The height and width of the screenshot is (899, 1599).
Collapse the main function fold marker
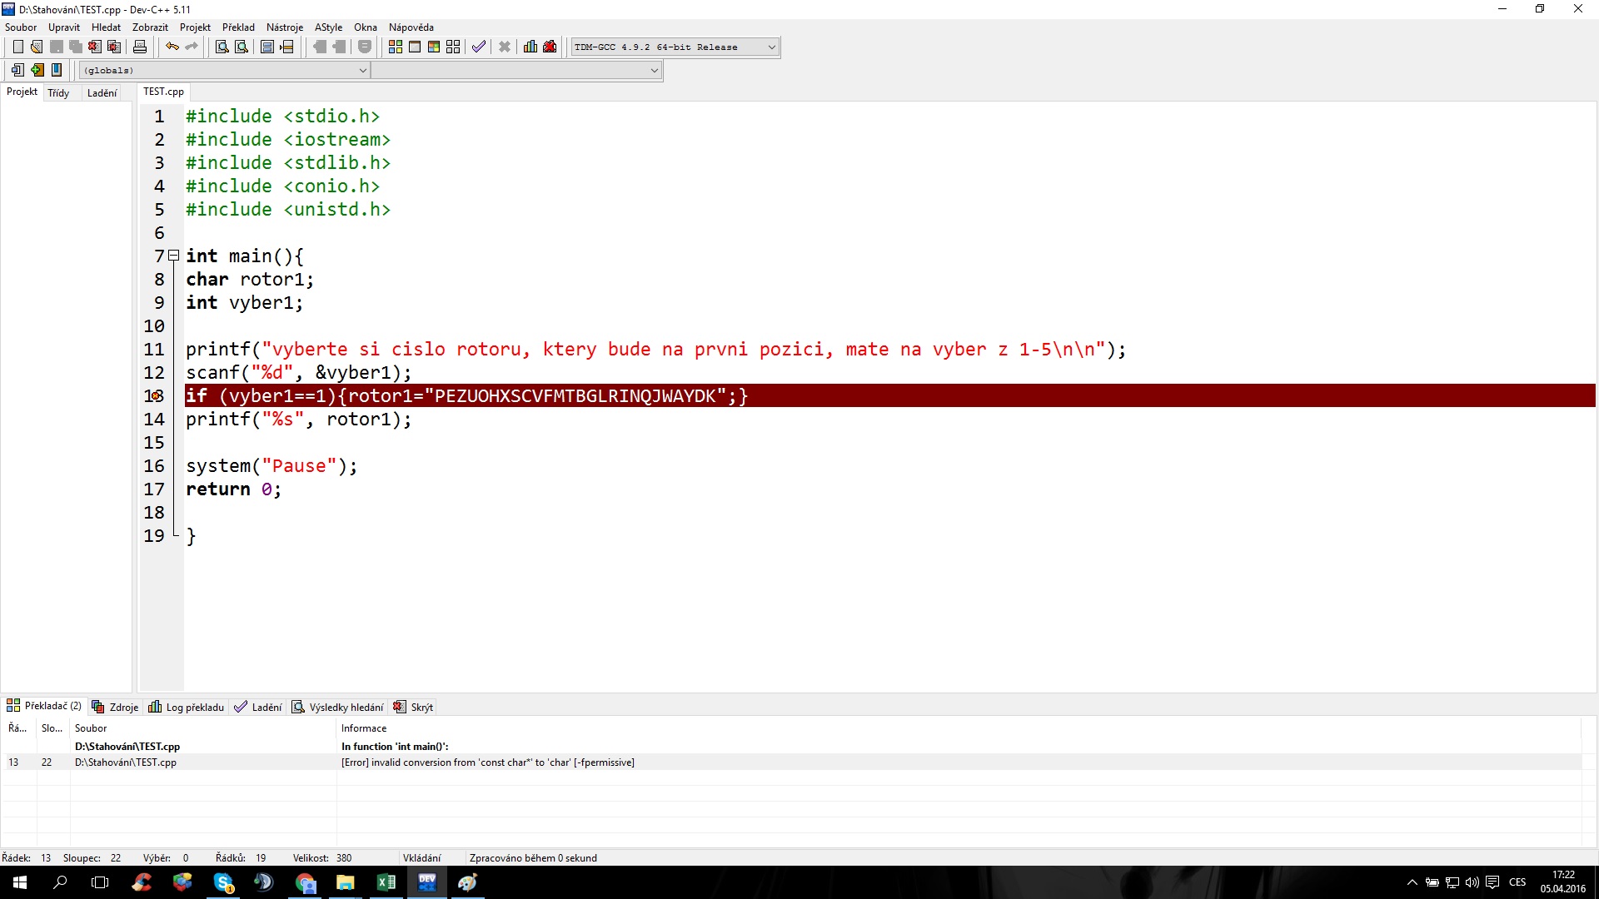pos(173,256)
